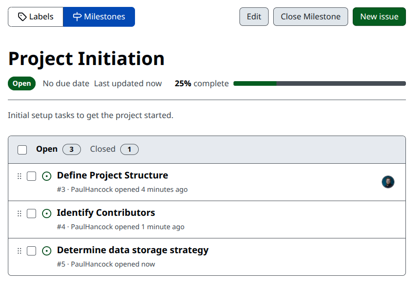
Task: Mark the Determine data storage strategy checkbox
Action: [31, 251]
